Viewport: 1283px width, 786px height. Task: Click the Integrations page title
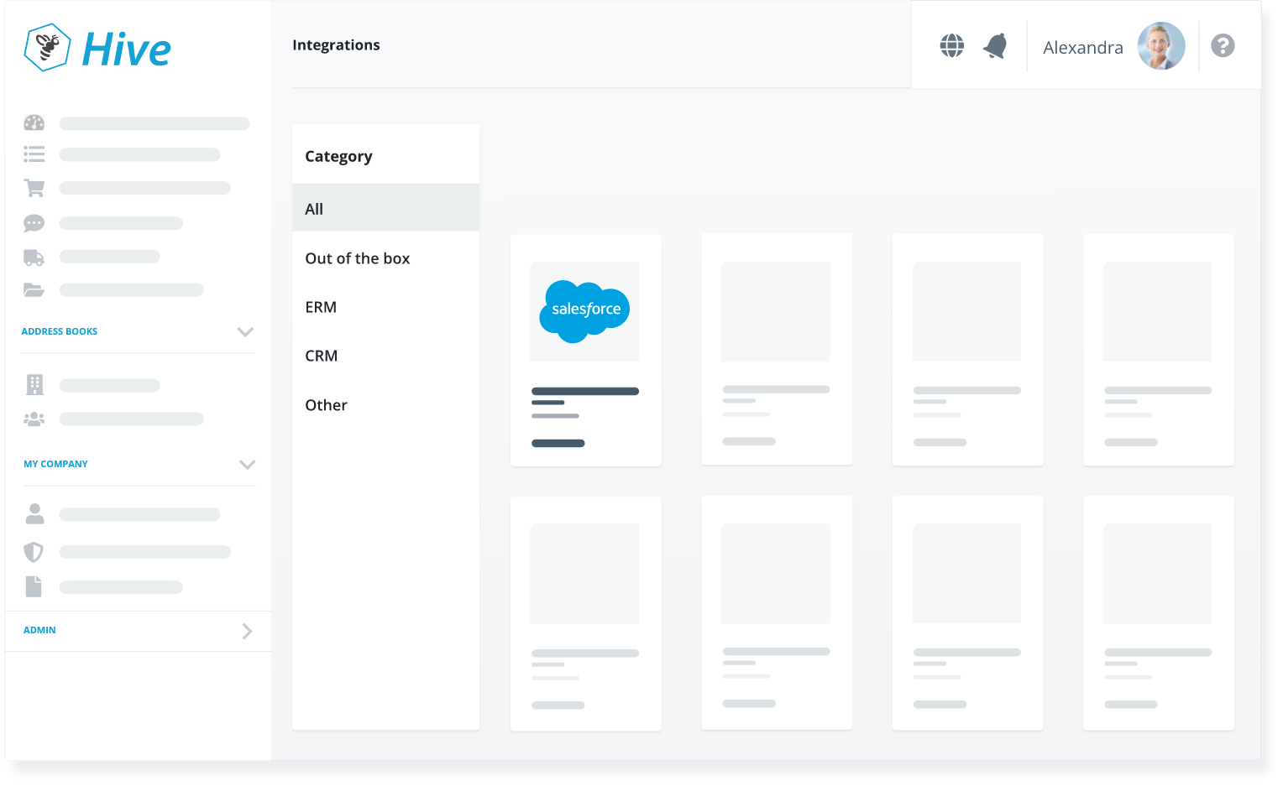(x=336, y=45)
